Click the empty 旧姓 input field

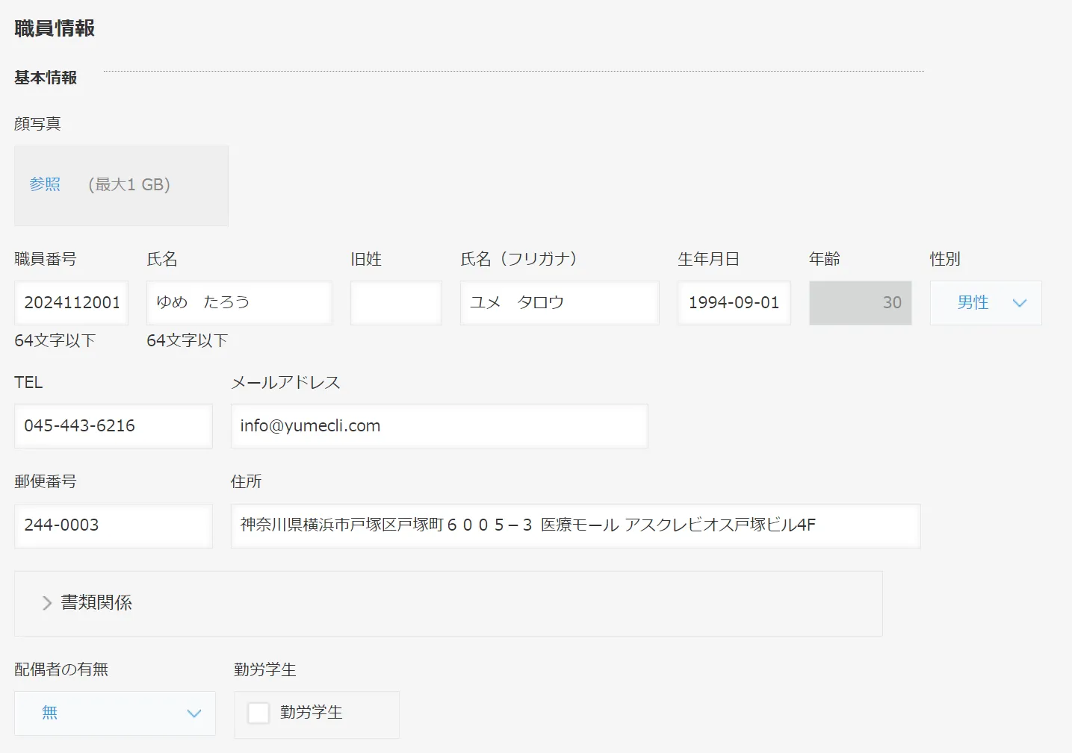[396, 302]
